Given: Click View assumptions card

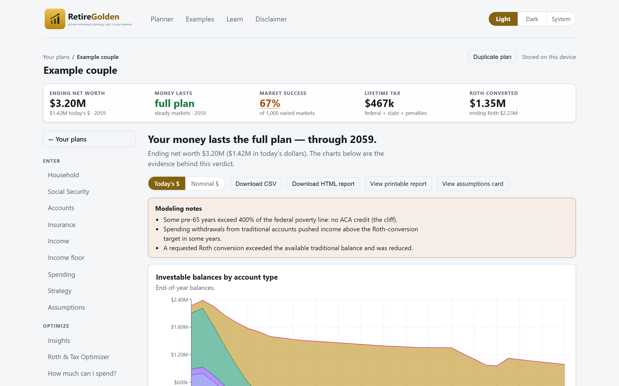Looking at the screenshot, I should click(x=473, y=184).
